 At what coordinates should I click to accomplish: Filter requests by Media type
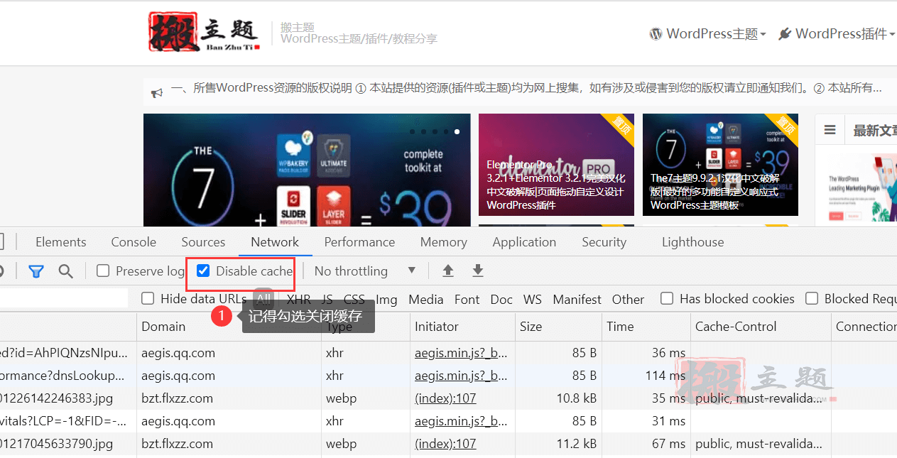click(x=426, y=299)
